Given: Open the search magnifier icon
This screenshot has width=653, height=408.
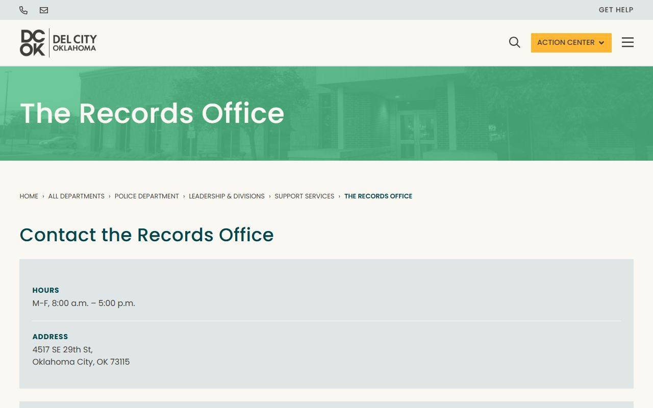Looking at the screenshot, I should pos(515,42).
